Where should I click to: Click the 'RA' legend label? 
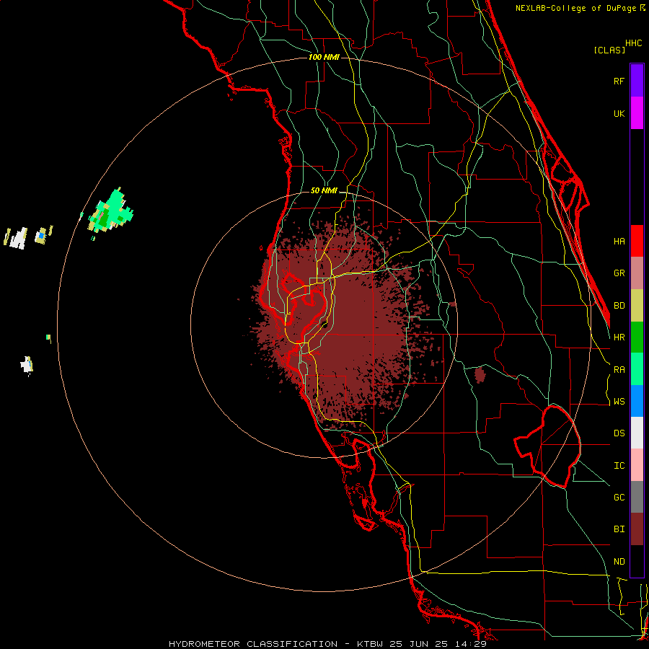pyautogui.click(x=619, y=370)
